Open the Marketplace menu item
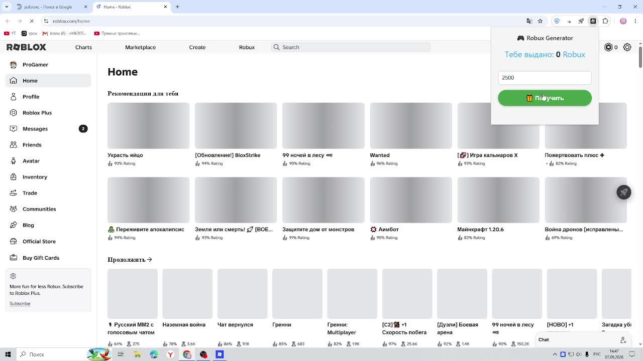The width and height of the screenshot is (643, 361). 140,47
